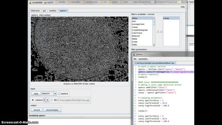Click the remove filter left arrow
Image resolution: width=222 pixels, height=125 pixels.
pos(157,31)
